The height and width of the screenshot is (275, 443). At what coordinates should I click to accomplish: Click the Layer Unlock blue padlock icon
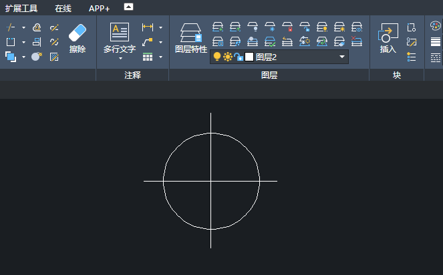pos(305,27)
